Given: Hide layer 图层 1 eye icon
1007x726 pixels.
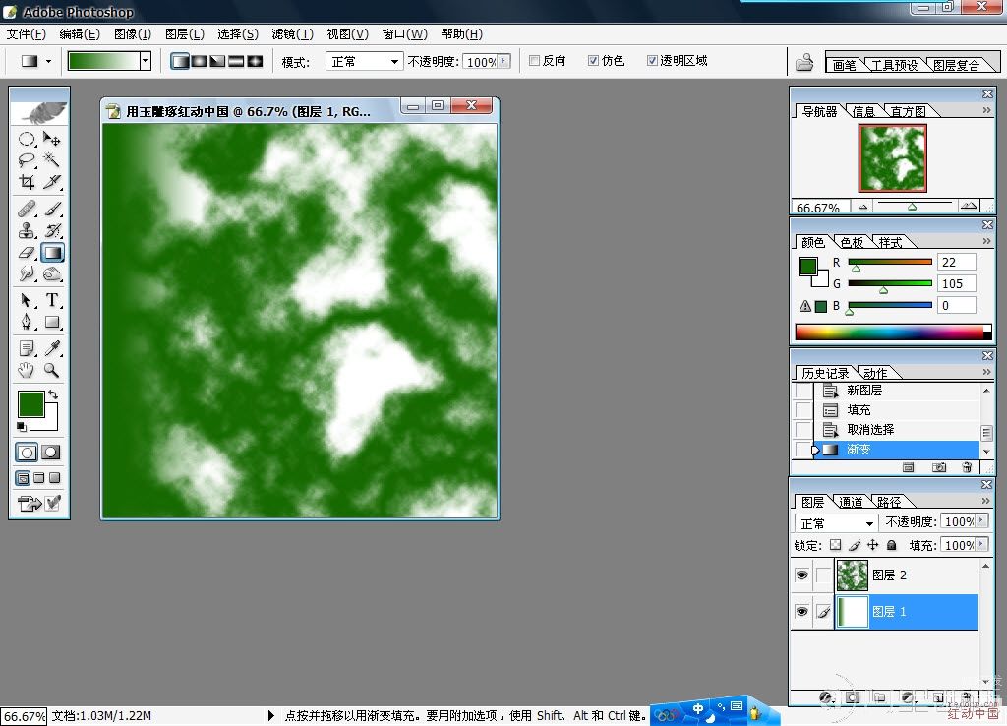Looking at the screenshot, I should point(801,611).
